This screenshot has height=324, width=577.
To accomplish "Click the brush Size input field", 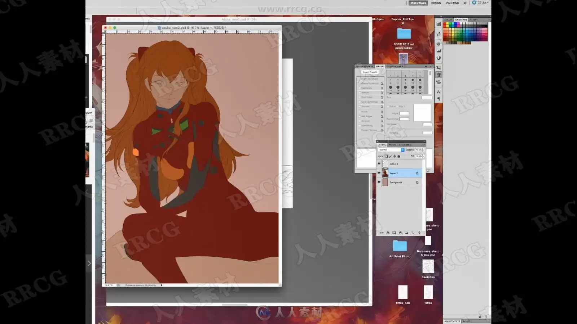I will click(x=427, y=98).
